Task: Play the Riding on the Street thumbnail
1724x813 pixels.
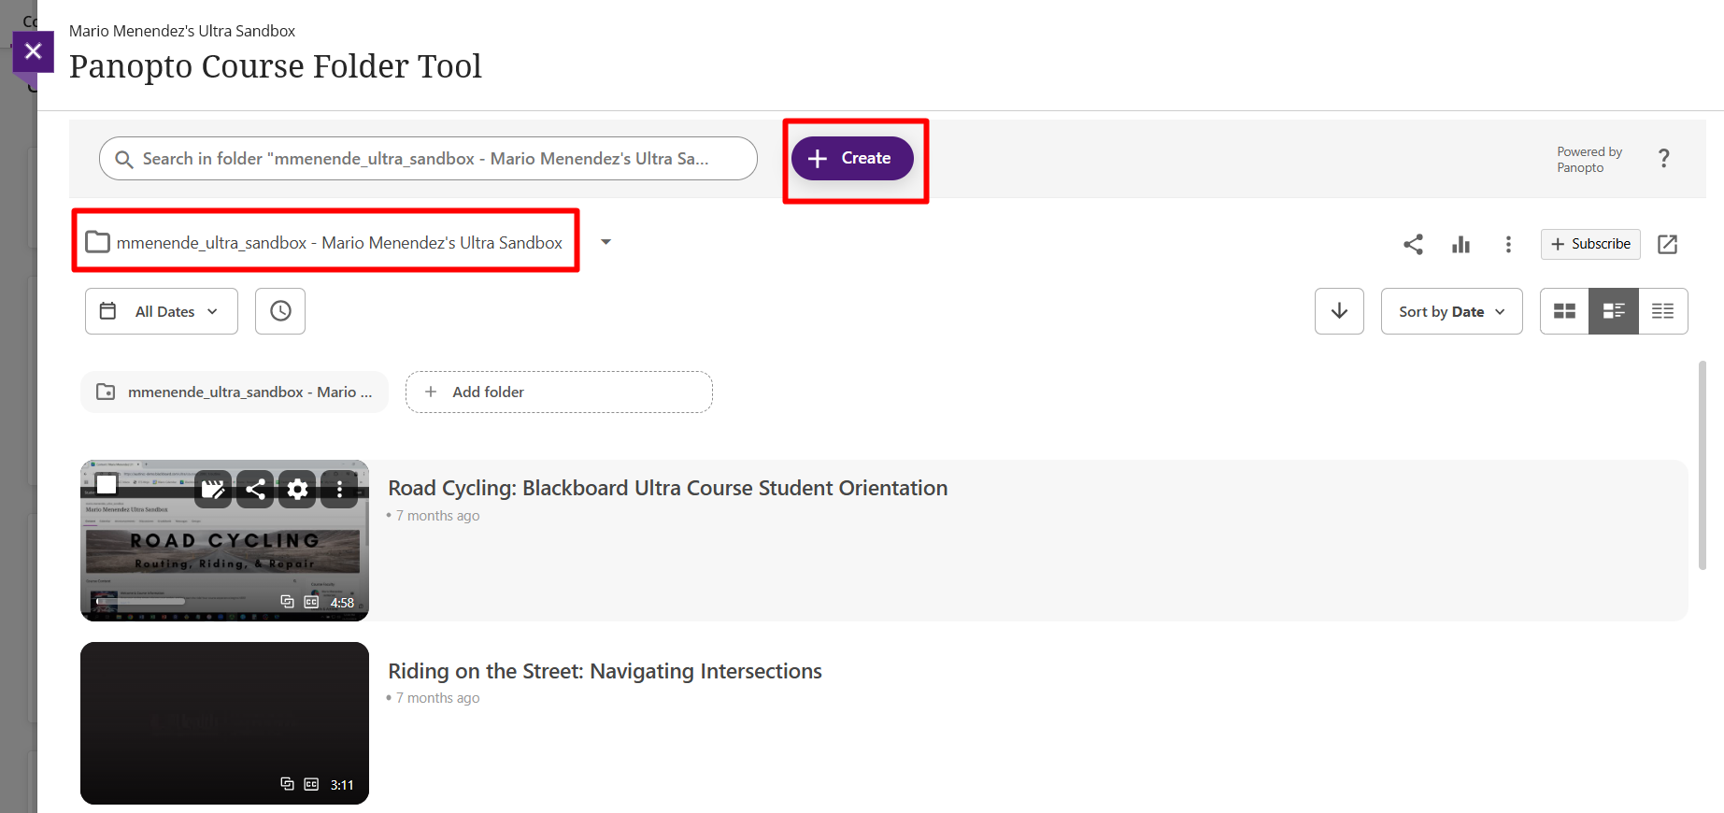Action: 224,723
